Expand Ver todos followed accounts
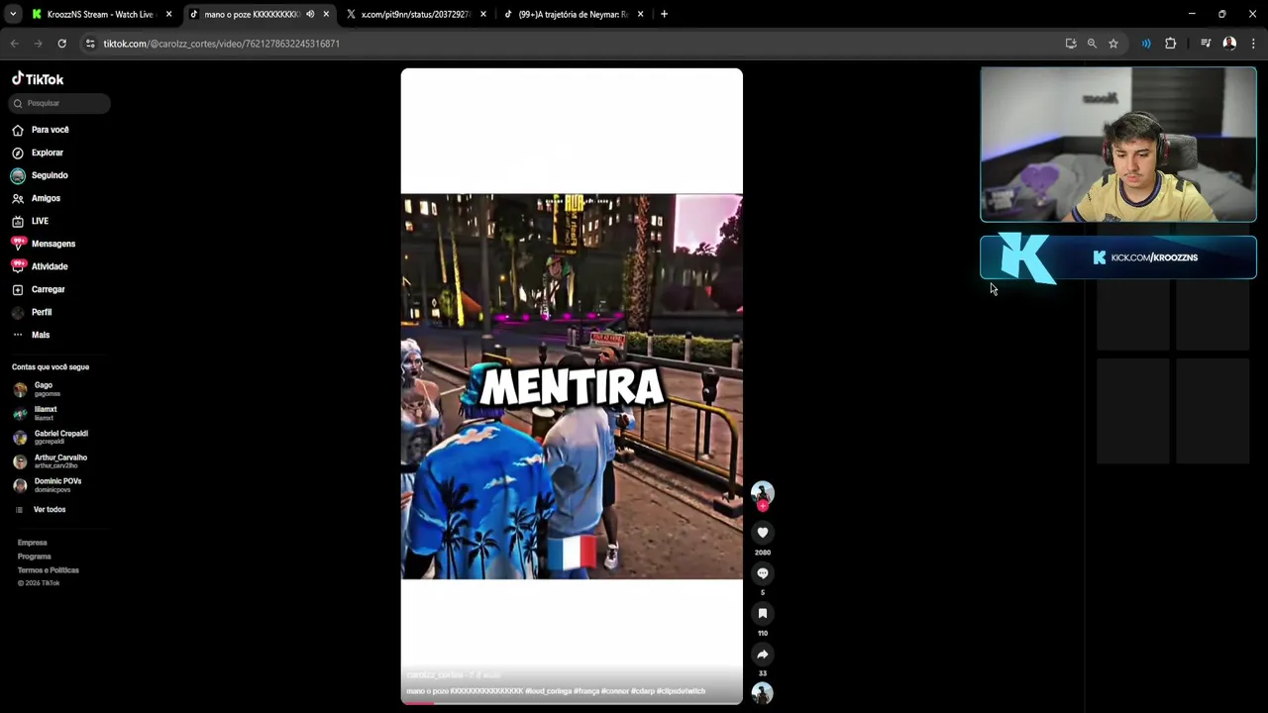Viewport: 1268px width, 713px height. (x=49, y=509)
